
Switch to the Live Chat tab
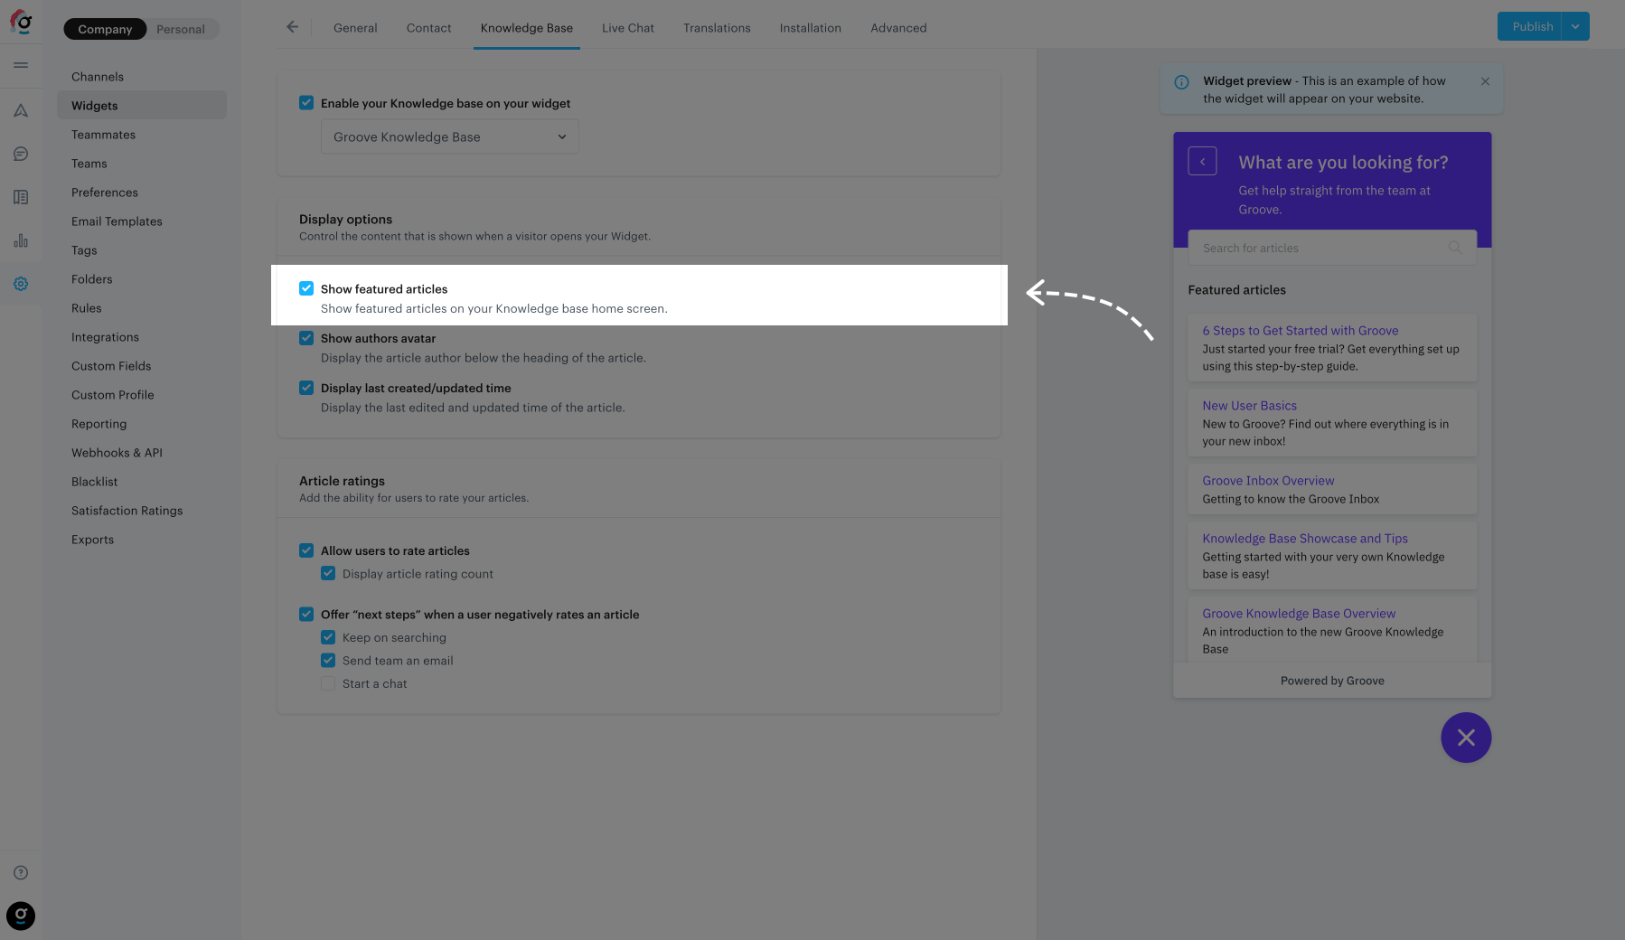pos(627,28)
